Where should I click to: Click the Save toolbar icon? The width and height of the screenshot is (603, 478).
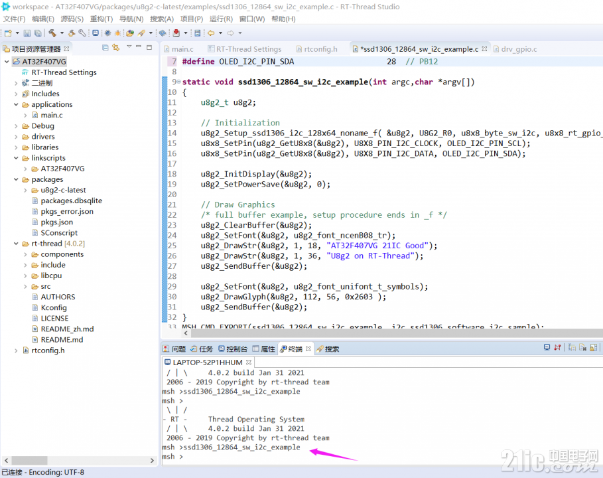[27, 33]
